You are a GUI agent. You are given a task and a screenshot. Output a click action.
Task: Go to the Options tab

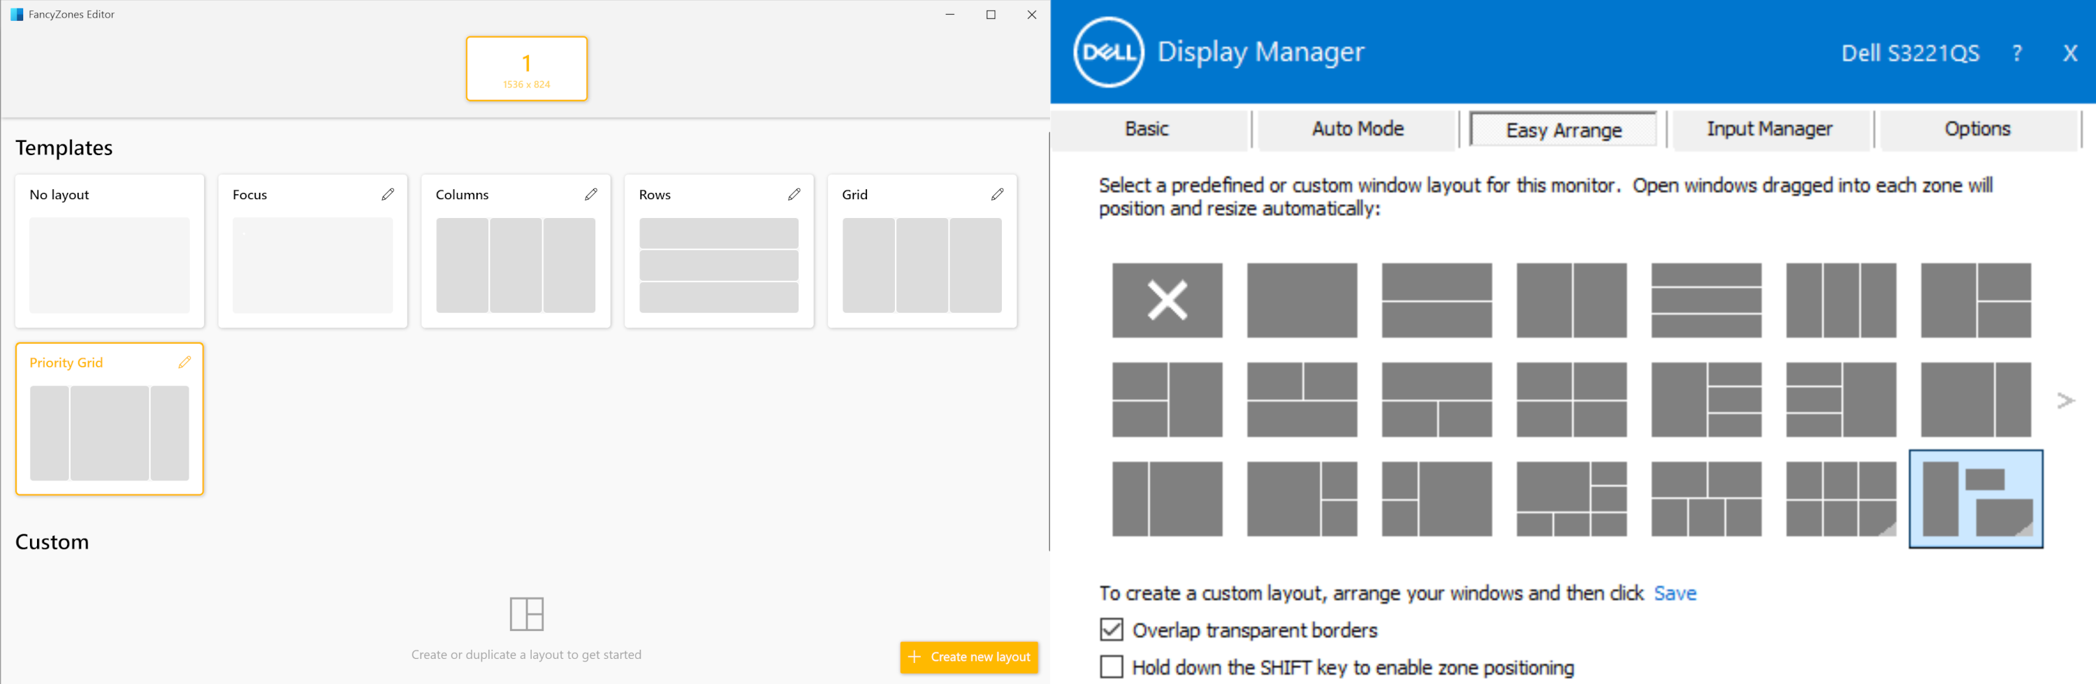1977,129
